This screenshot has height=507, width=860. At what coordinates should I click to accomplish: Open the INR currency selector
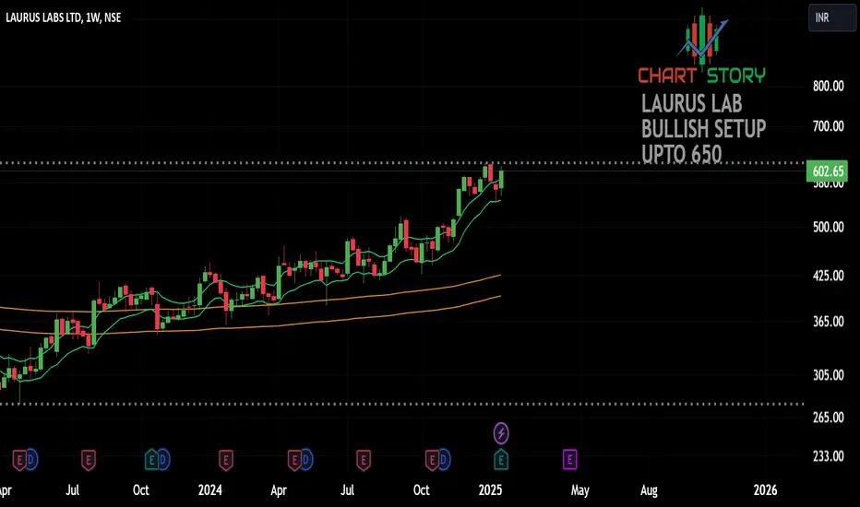tap(831, 18)
